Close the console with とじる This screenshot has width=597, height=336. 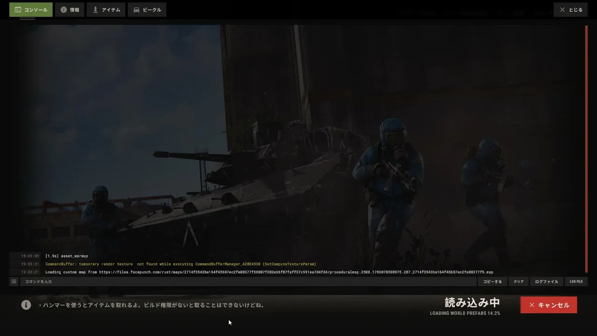click(570, 10)
